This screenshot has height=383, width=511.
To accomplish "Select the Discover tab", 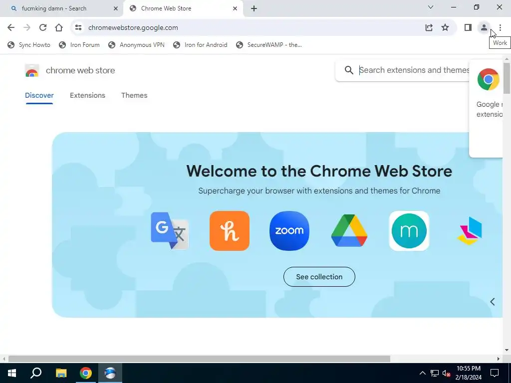I will tap(39, 95).
